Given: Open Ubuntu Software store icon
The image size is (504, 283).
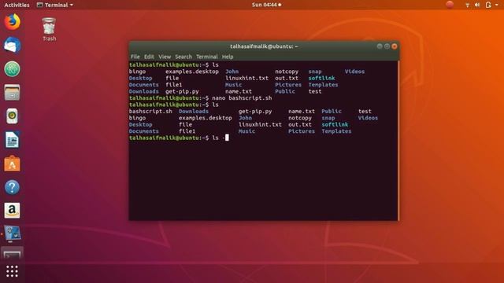Looking at the screenshot, I should (x=13, y=164).
